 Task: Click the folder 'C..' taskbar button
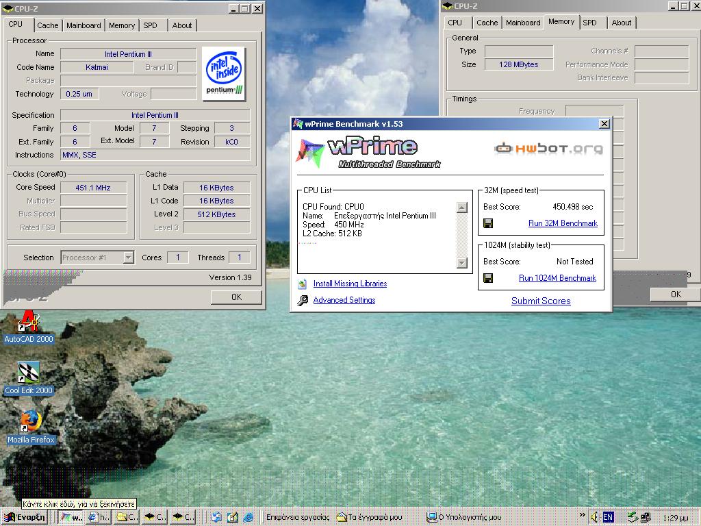click(127, 517)
